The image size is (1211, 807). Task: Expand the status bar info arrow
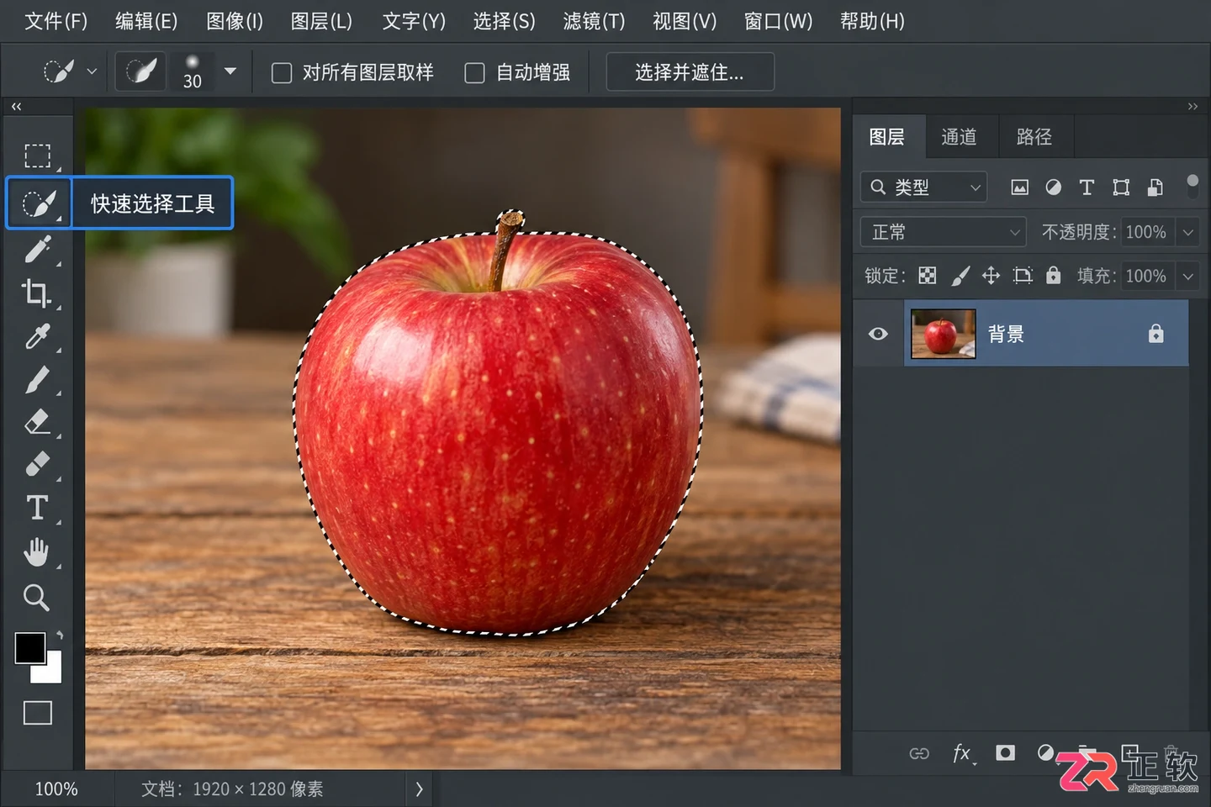pos(419,789)
